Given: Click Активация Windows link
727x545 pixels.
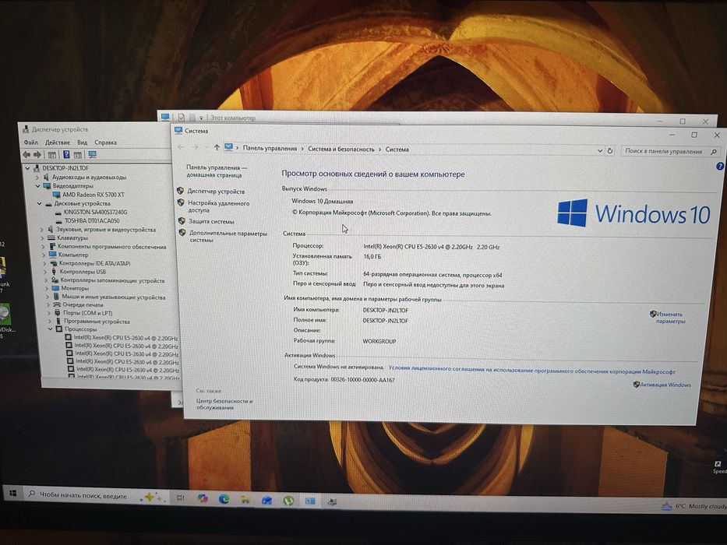Looking at the screenshot, I should click(x=665, y=385).
